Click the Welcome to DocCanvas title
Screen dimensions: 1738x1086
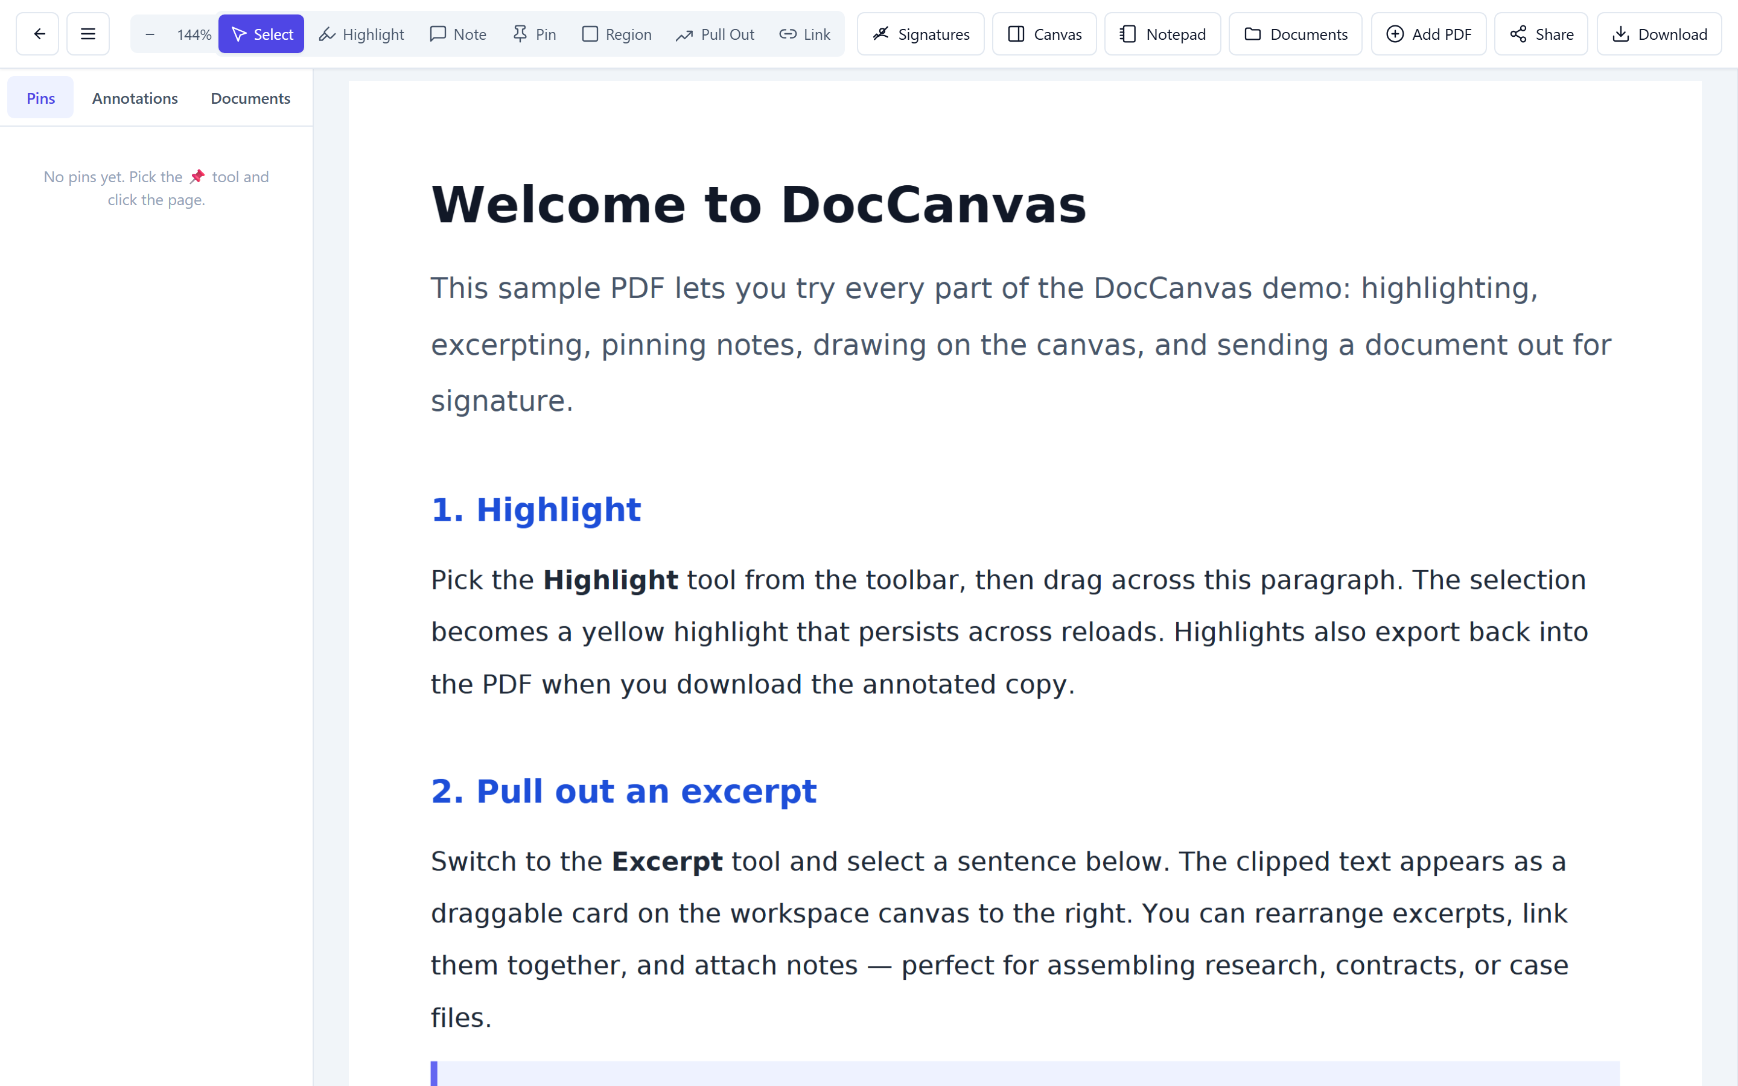[759, 205]
